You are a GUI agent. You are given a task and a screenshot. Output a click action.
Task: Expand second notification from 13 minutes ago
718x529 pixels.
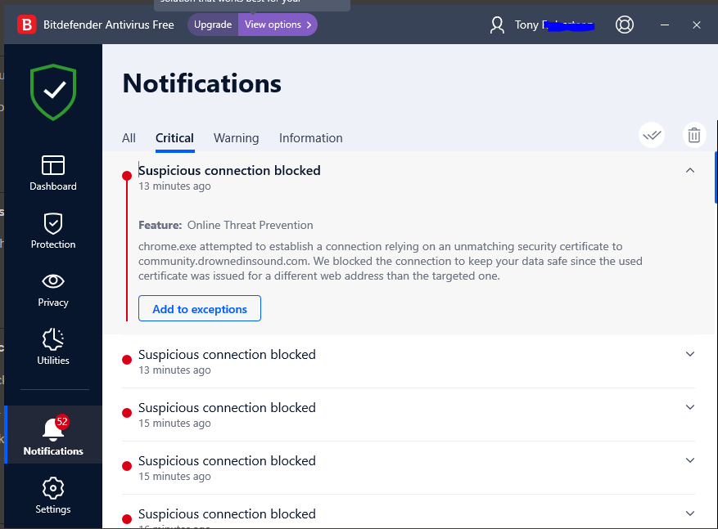[x=690, y=354]
